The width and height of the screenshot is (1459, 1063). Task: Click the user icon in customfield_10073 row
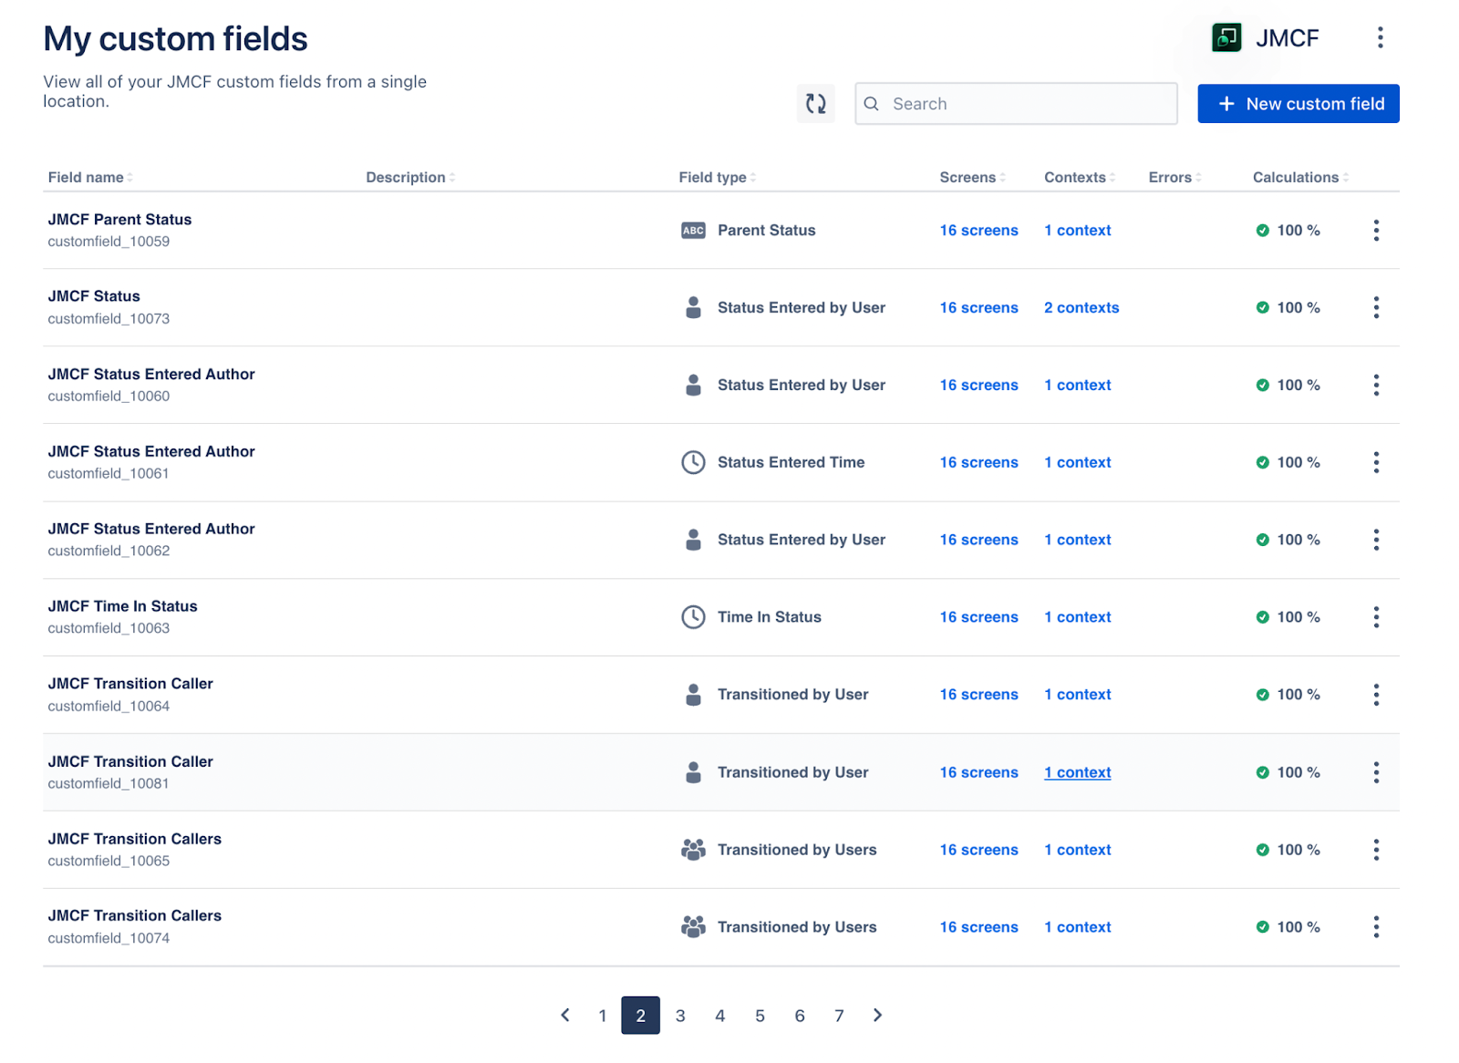point(693,308)
